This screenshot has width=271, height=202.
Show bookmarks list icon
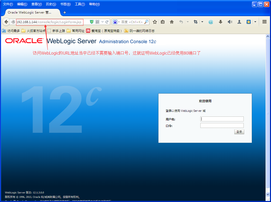coord(163,22)
